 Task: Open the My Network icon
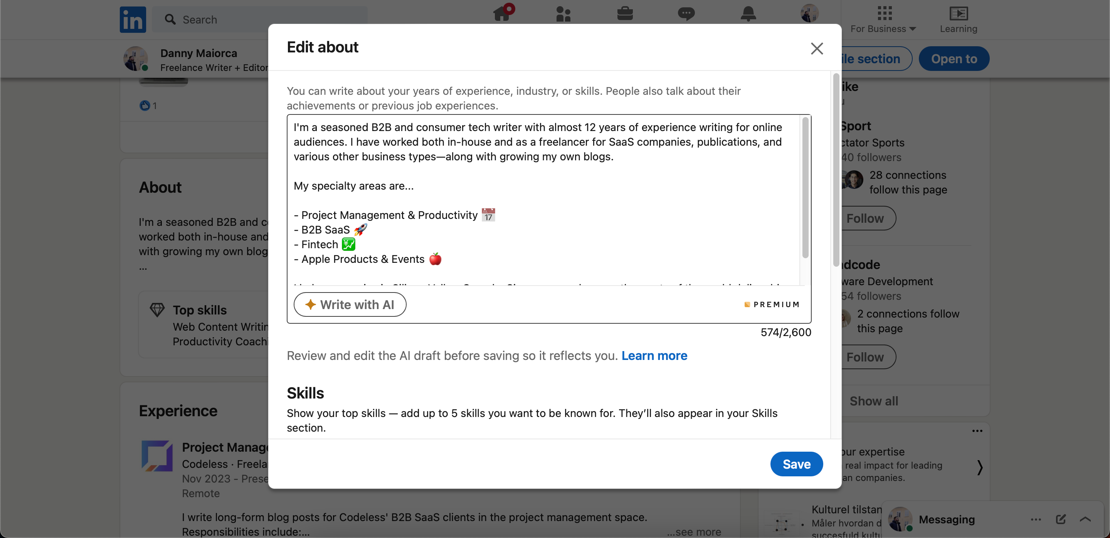coord(563,14)
